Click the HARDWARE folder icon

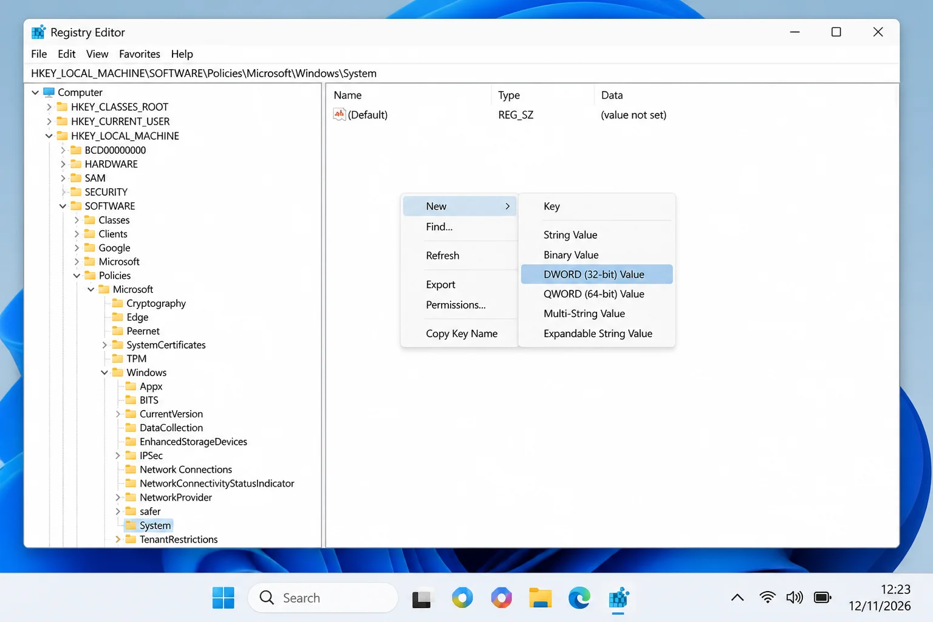point(76,164)
